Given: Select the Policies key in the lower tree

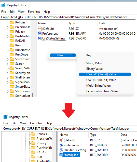Looking at the screenshot, I should click(x=42, y=134).
